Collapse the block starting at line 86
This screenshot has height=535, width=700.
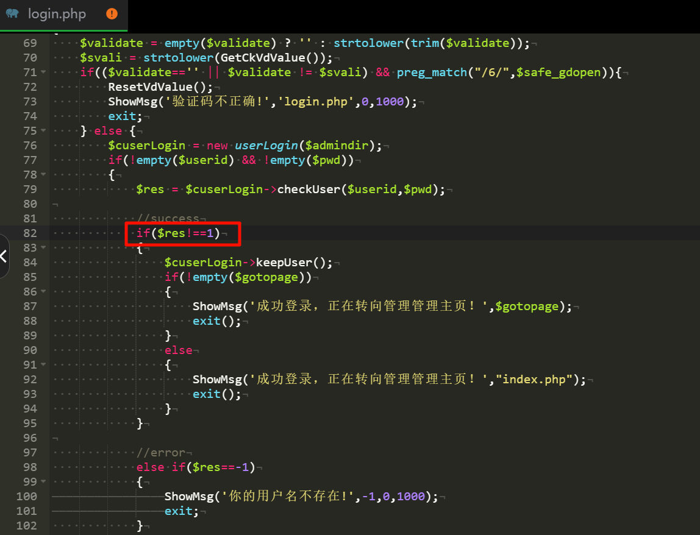43,292
